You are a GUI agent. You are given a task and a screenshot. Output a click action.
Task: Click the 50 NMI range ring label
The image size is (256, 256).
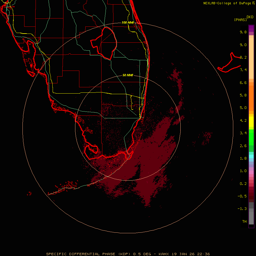click(x=128, y=75)
